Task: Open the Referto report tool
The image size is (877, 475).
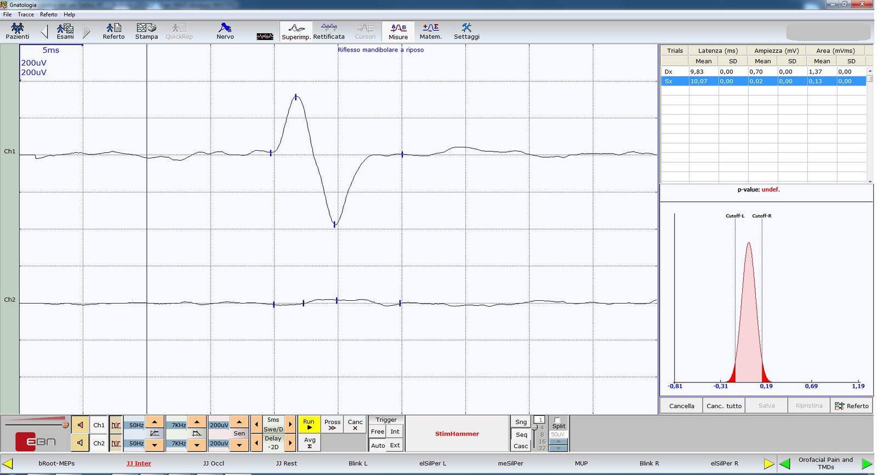Action: point(113,31)
